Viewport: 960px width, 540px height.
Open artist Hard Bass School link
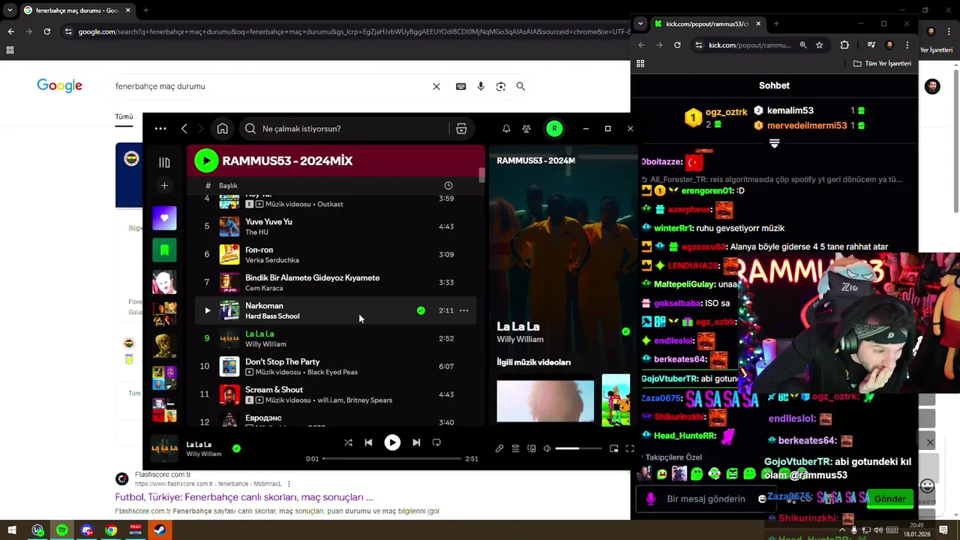tap(272, 316)
